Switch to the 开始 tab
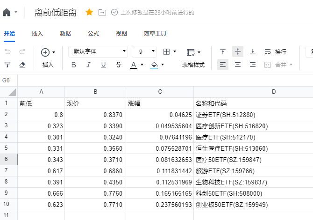This screenshot has height=220, width=313. point(9,34)
